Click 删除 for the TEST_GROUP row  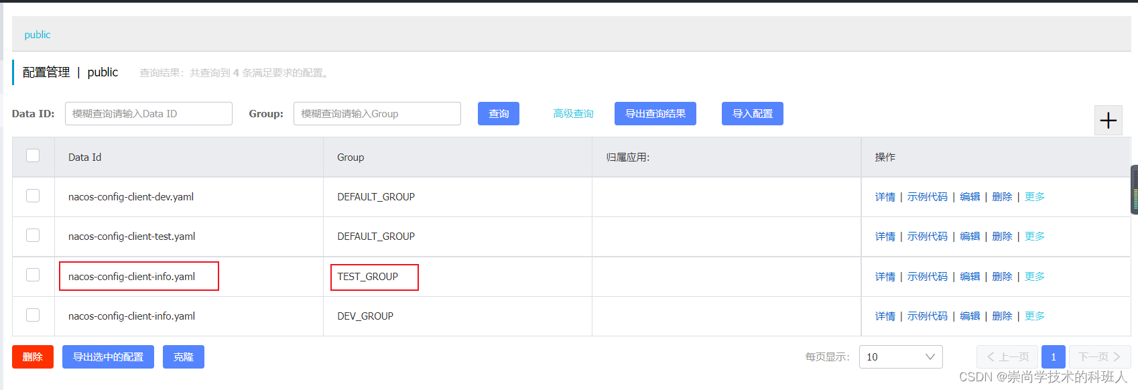1002,277
